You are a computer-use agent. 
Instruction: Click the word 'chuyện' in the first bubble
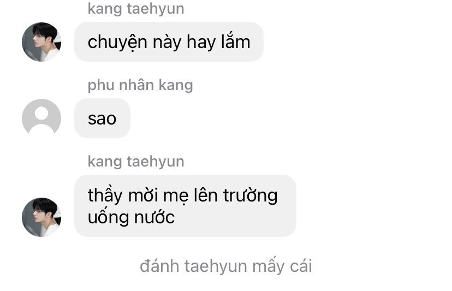tap(117, 43)
